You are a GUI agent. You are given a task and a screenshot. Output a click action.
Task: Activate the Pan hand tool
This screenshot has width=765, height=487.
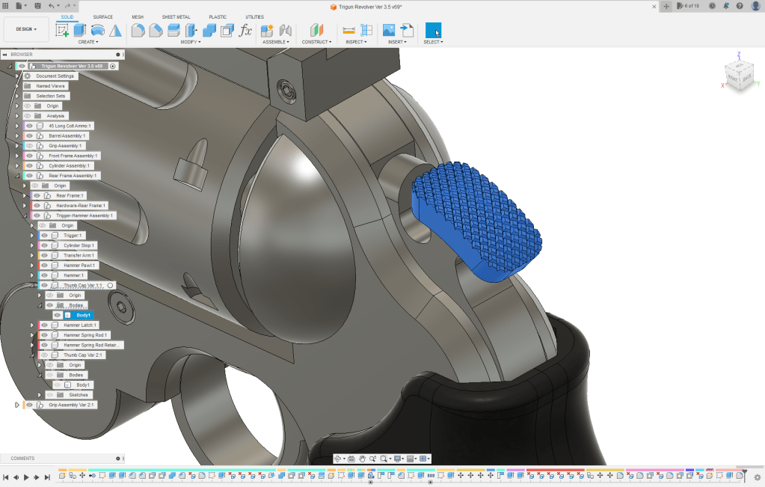click(362, 459)
